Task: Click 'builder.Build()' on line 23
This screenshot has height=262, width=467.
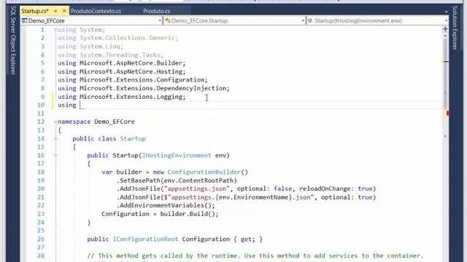Action: pos(188,214)
